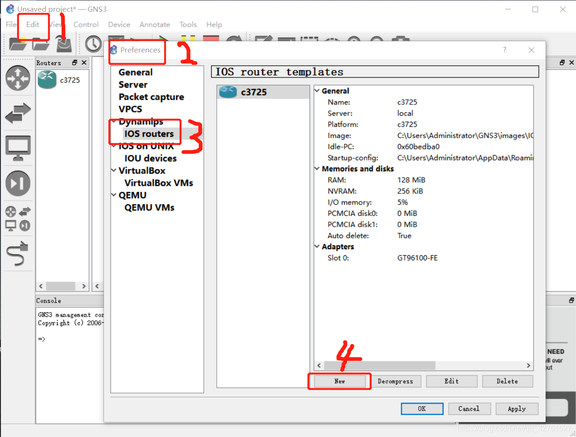
Task: Click left arrow of template details scrollbar
Action: coord(319,365)
